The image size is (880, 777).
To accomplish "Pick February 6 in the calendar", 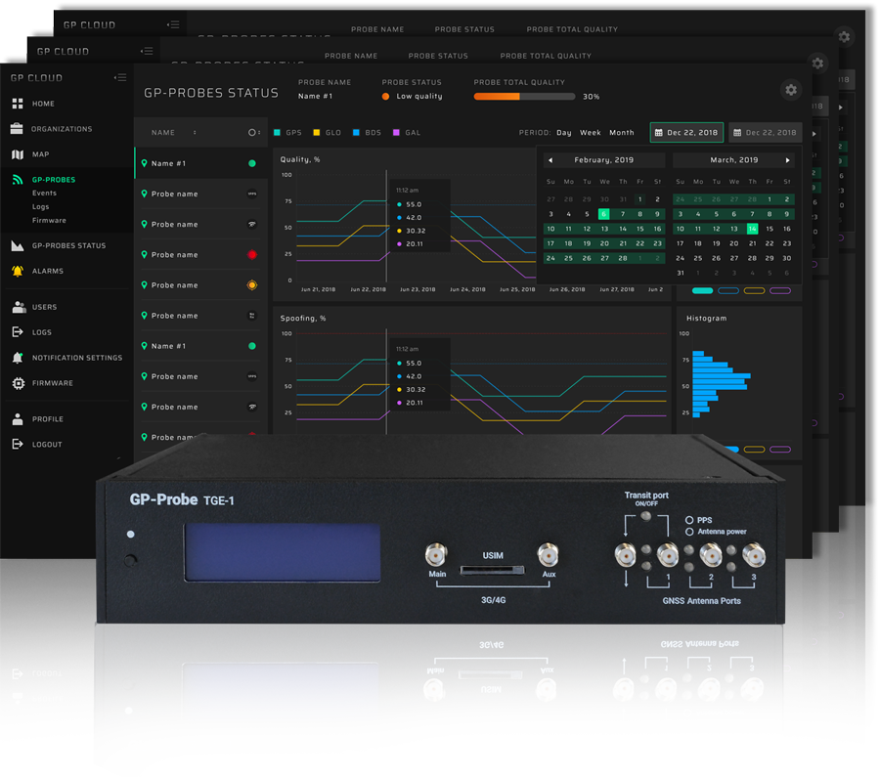I will [604, 214].
